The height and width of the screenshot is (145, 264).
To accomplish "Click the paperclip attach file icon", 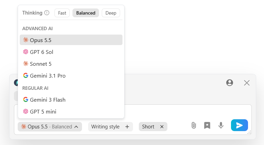I will click(x=194, y=125).
